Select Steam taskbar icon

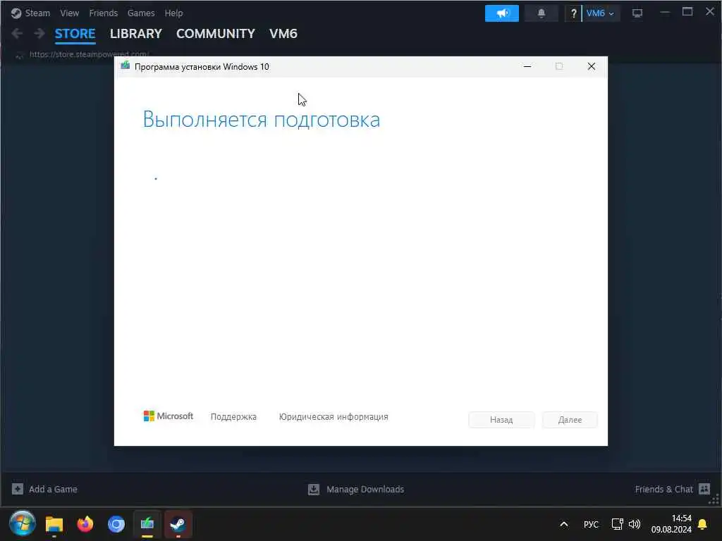point(178,524)
